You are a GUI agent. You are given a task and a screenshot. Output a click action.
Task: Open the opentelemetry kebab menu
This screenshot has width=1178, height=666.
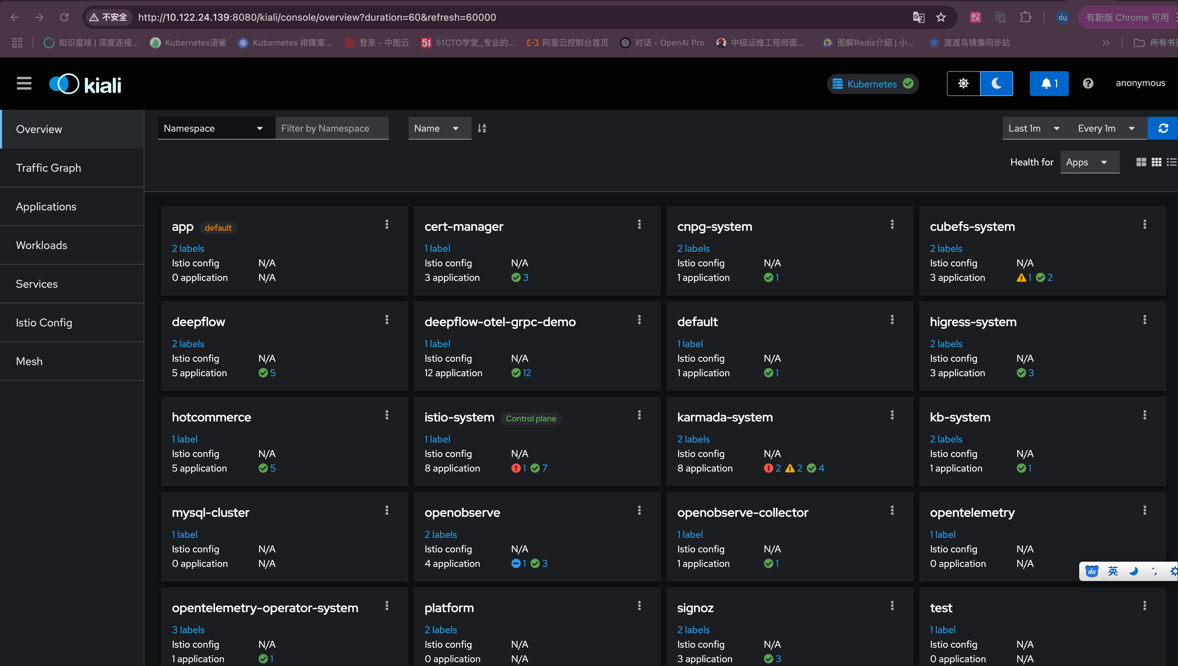[1144, 510]
